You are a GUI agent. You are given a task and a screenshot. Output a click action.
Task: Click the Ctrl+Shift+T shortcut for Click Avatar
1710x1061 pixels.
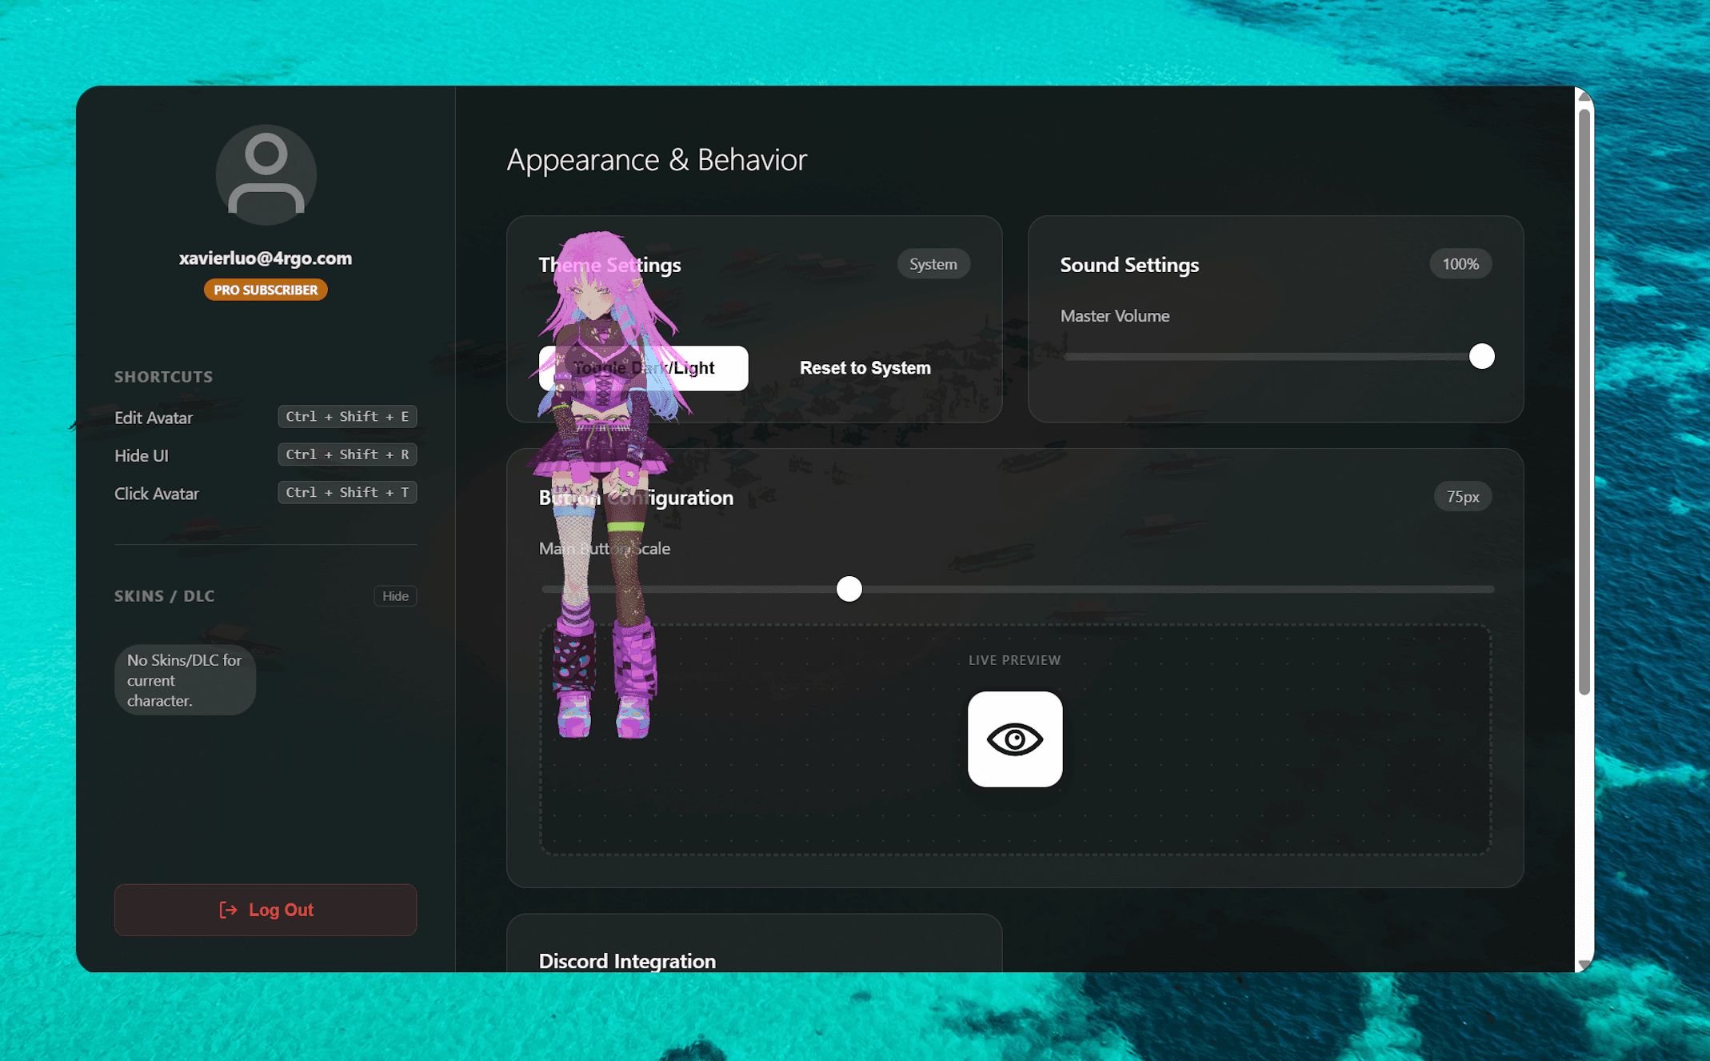click(346, 492)
